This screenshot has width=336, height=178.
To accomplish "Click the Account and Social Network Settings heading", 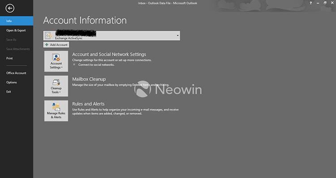I will (x=109, y=54).
